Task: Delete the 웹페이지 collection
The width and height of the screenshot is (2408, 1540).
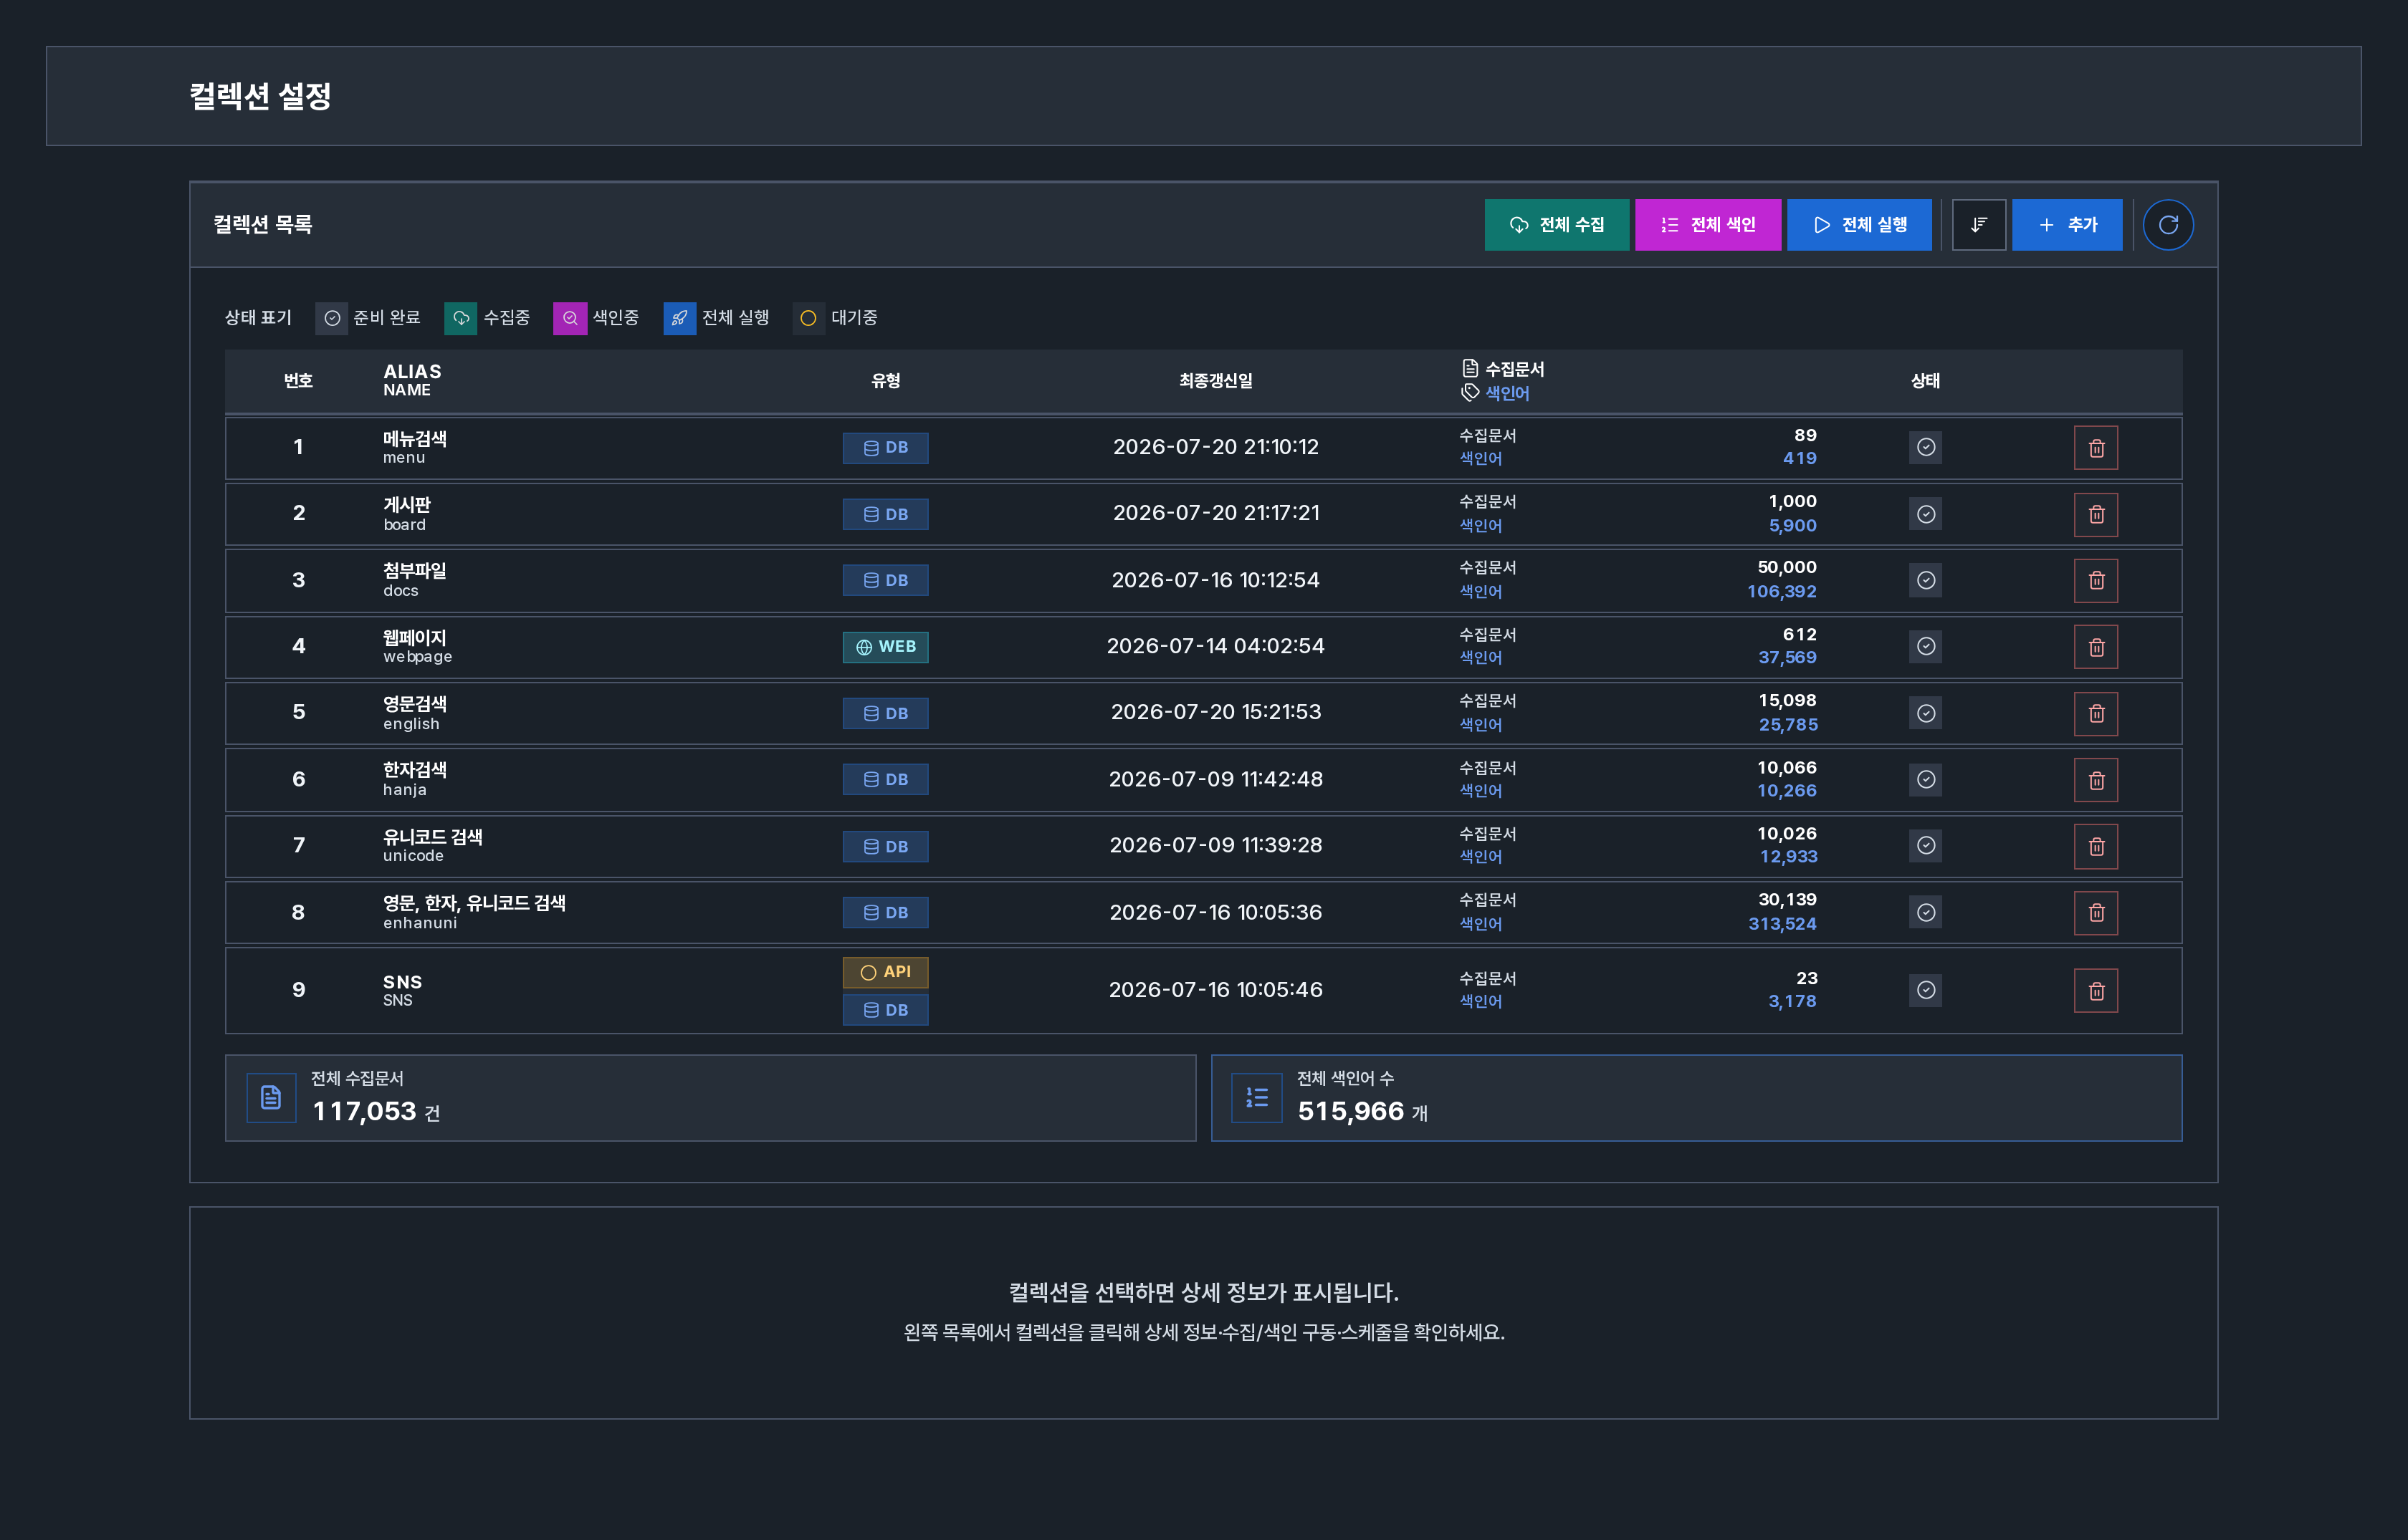Action: (2096, 647)
